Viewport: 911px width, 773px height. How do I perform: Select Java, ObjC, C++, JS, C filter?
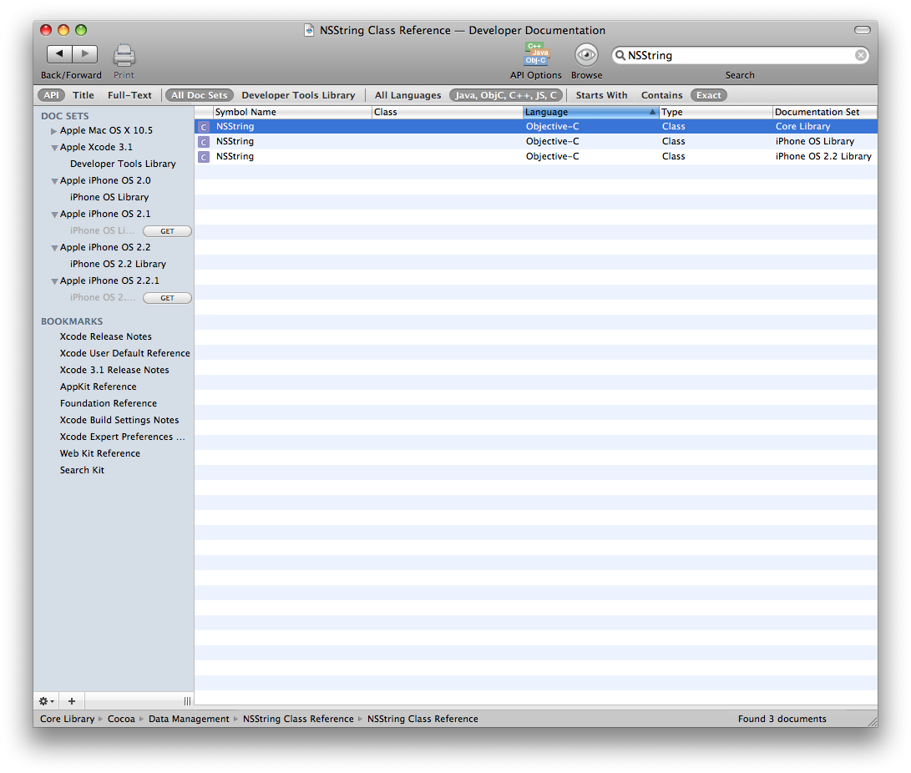[x=505, y=95]
